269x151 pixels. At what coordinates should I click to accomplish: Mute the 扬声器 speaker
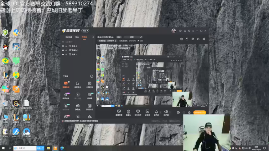click(166, 113)
